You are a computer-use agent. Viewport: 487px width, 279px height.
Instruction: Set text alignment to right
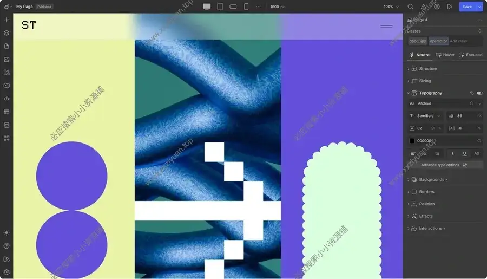[x=437, y=153]
